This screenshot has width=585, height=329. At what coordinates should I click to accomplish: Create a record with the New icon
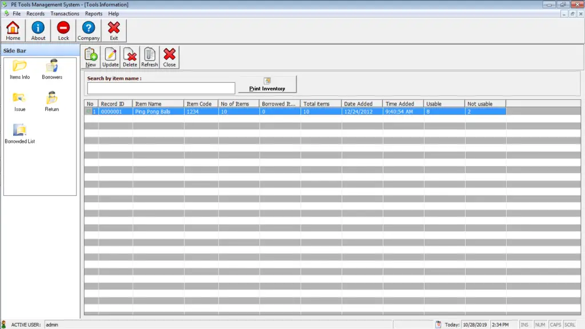pos(90,55)
